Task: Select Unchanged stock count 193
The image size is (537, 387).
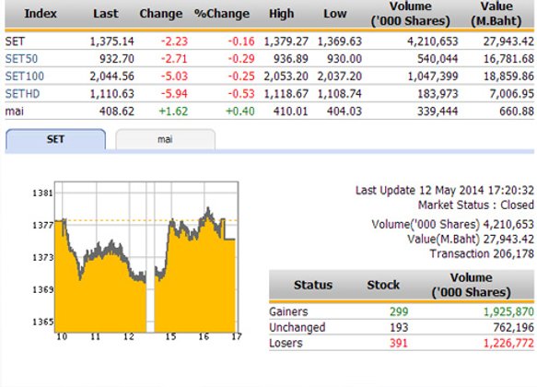Action: [x=399, y=327]
